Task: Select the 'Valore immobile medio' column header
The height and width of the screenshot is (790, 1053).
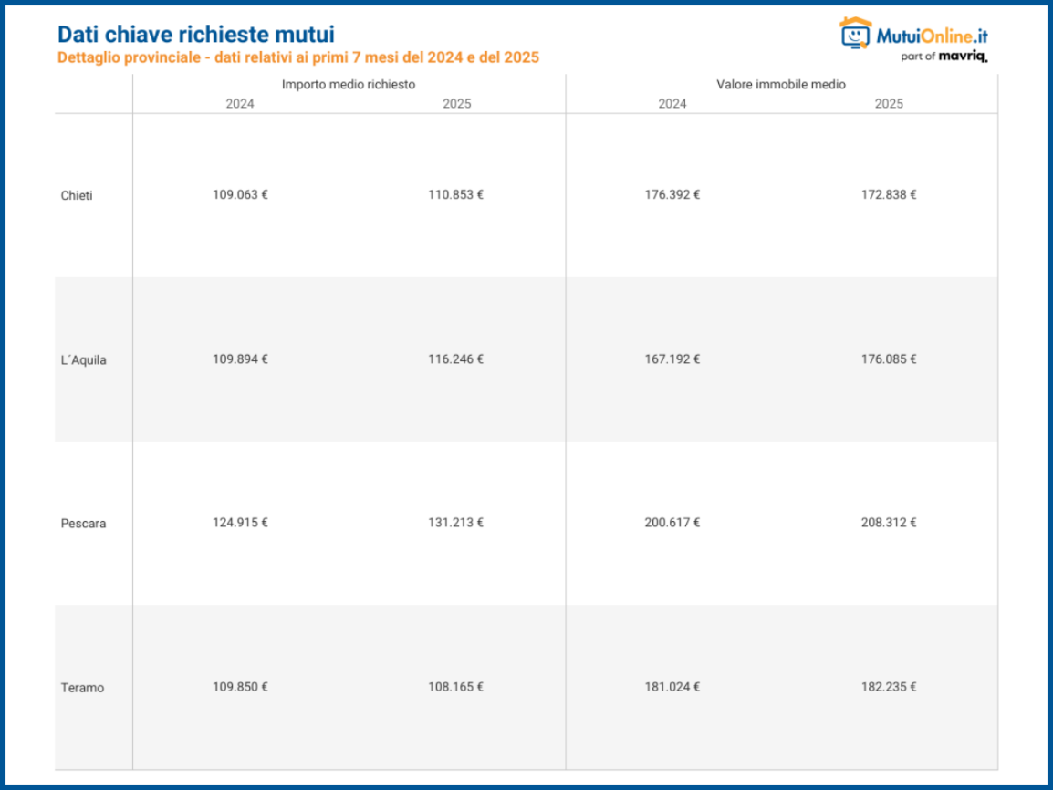Action: [781, 84]
